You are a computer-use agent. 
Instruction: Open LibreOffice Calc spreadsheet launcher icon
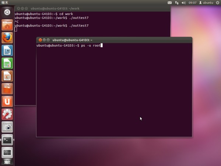pos(7,63)
